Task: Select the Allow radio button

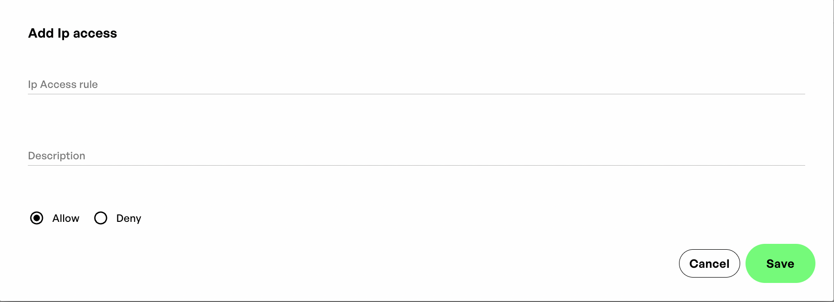Action: coord(37,218)
